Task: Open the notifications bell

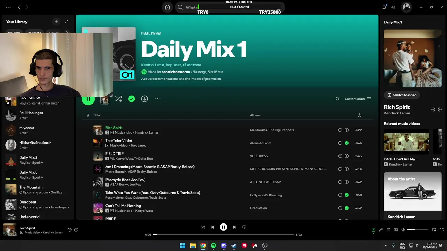Action: 384,7
